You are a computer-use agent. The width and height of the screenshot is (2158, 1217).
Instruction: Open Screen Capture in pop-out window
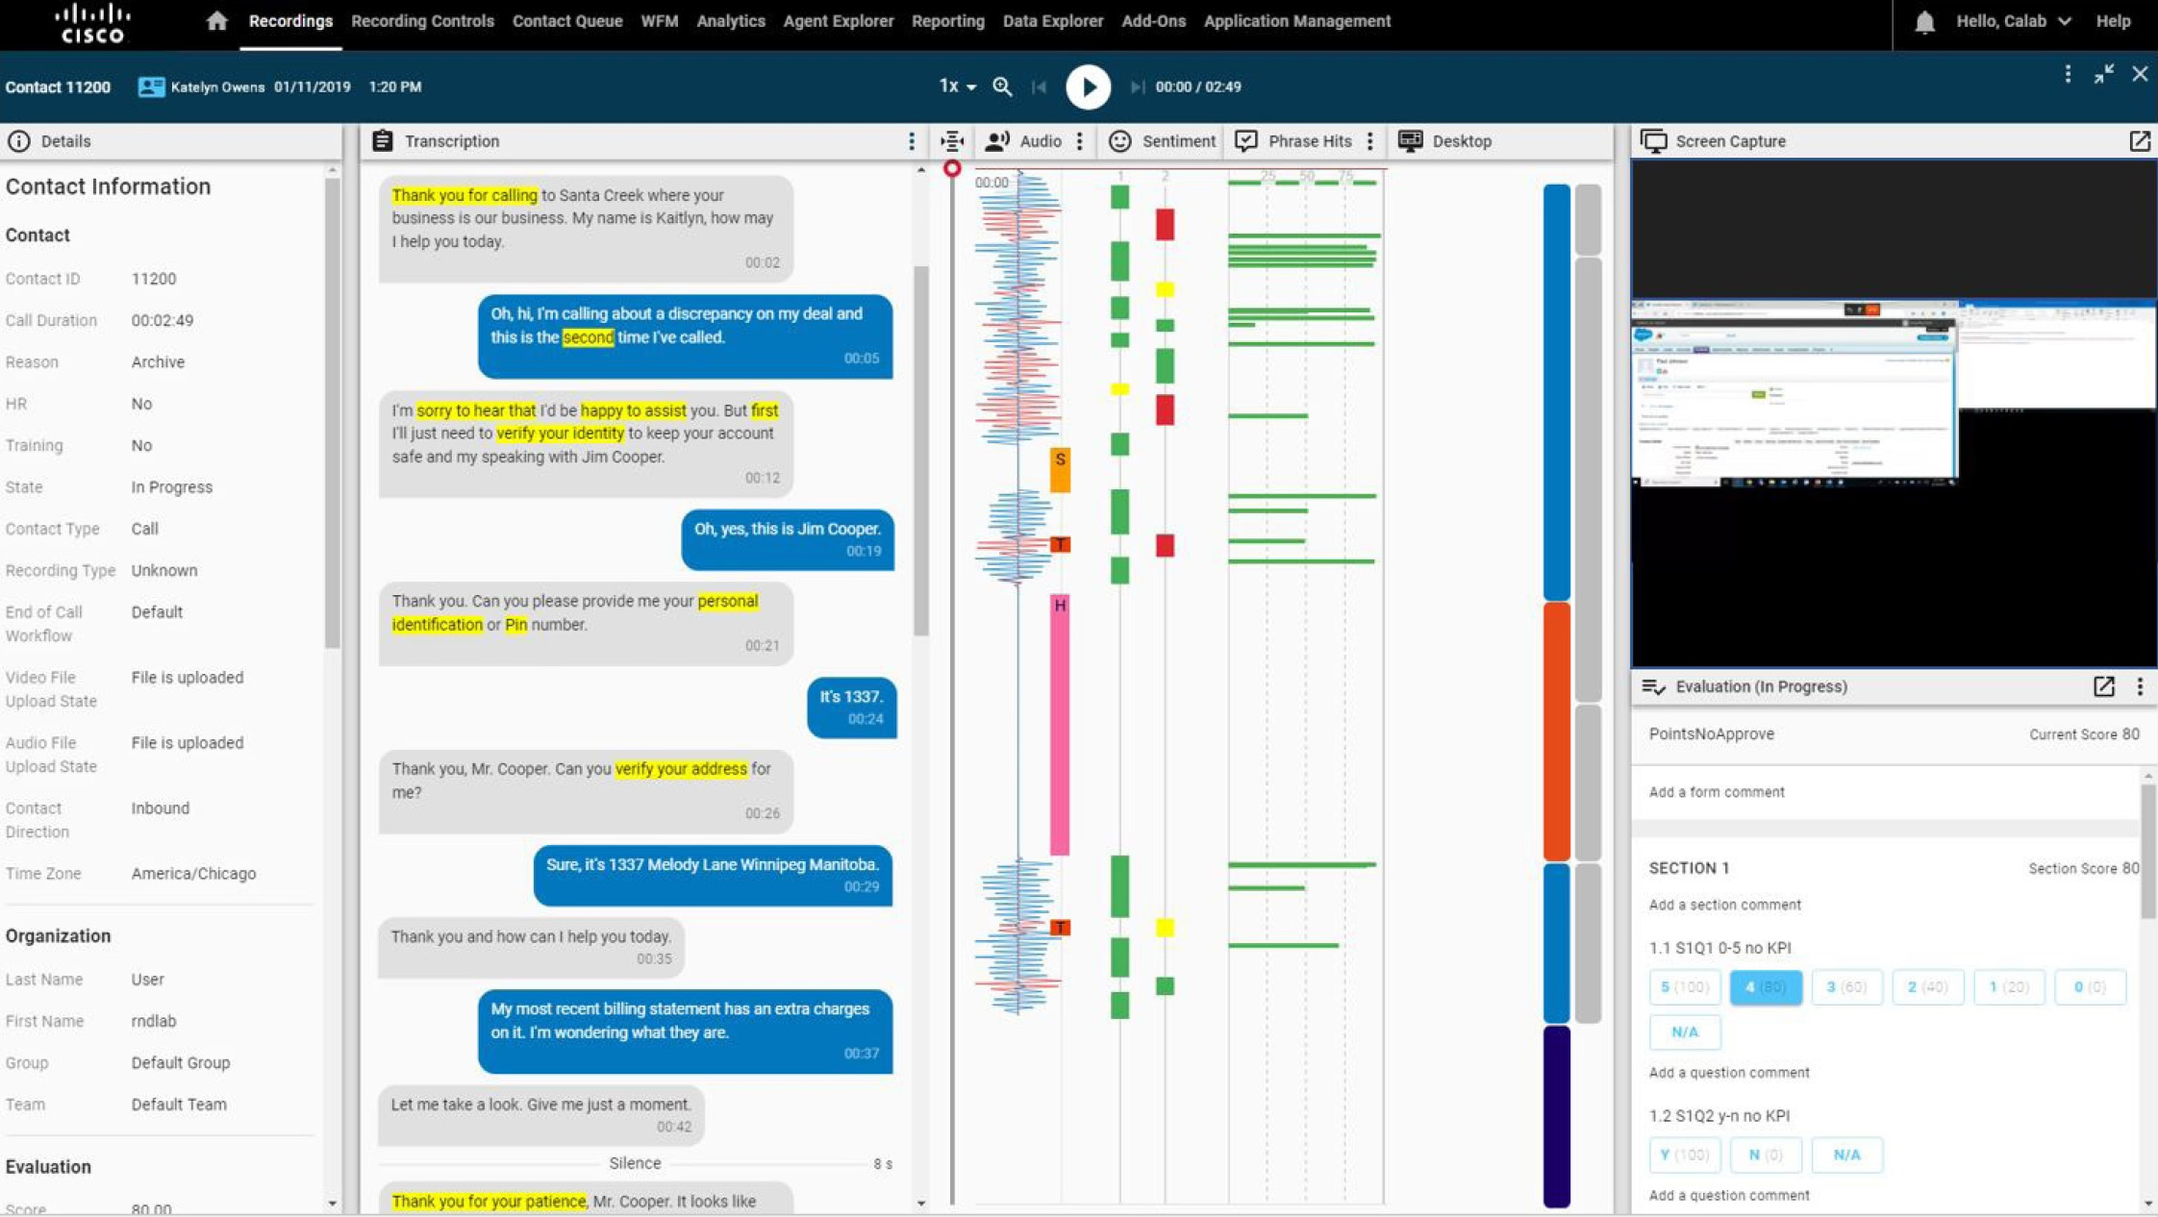[2139, 141]
